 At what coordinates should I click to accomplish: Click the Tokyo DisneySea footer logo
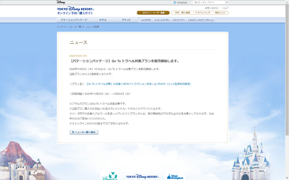point(110,177)
